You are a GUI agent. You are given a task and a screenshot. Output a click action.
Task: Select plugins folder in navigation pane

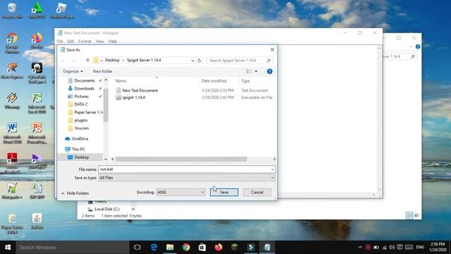(x=81, y=121)
